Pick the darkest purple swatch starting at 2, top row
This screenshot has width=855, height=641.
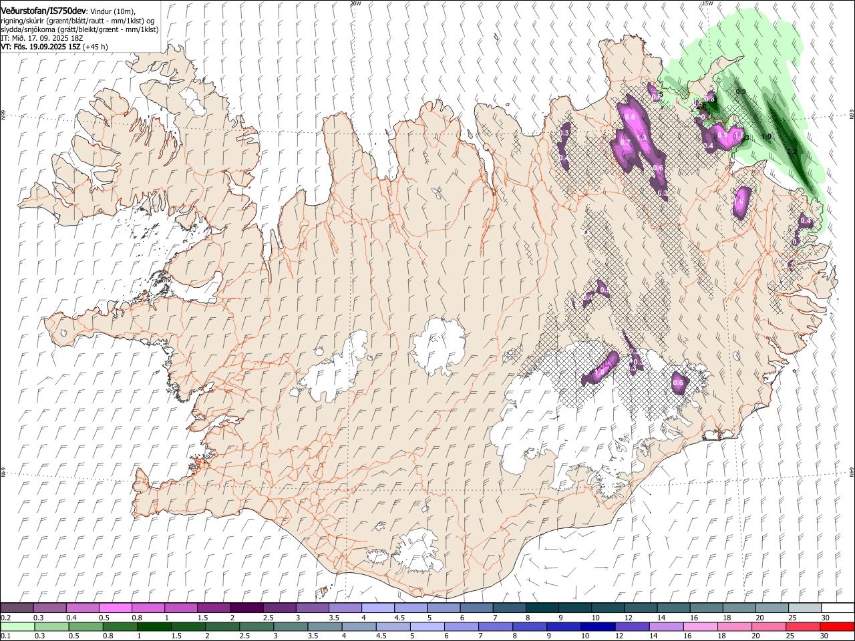(246, 608)
